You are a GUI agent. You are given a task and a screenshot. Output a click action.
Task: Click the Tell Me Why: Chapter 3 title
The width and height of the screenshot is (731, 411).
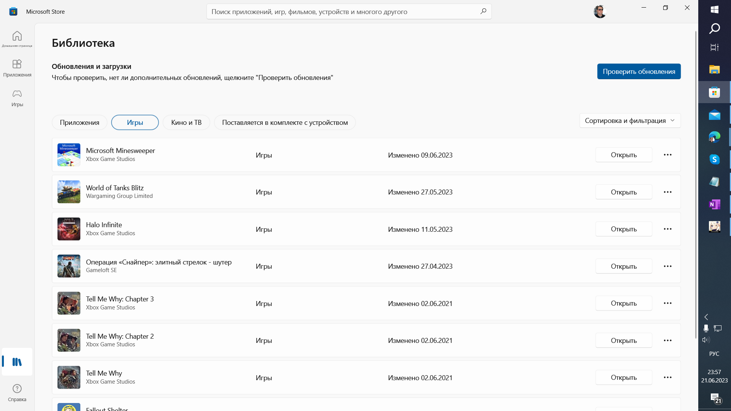coord(120,299)
